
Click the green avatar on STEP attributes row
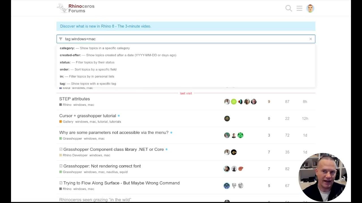click(234, 102)
